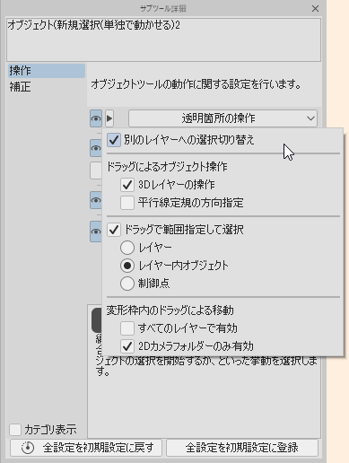
Task: Uncheck 2Dカメラフォルダーのみ有効 checkbox
Action: tap(127, 346)
